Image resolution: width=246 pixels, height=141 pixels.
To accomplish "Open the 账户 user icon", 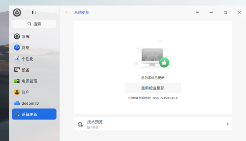I will coord(17,92).
